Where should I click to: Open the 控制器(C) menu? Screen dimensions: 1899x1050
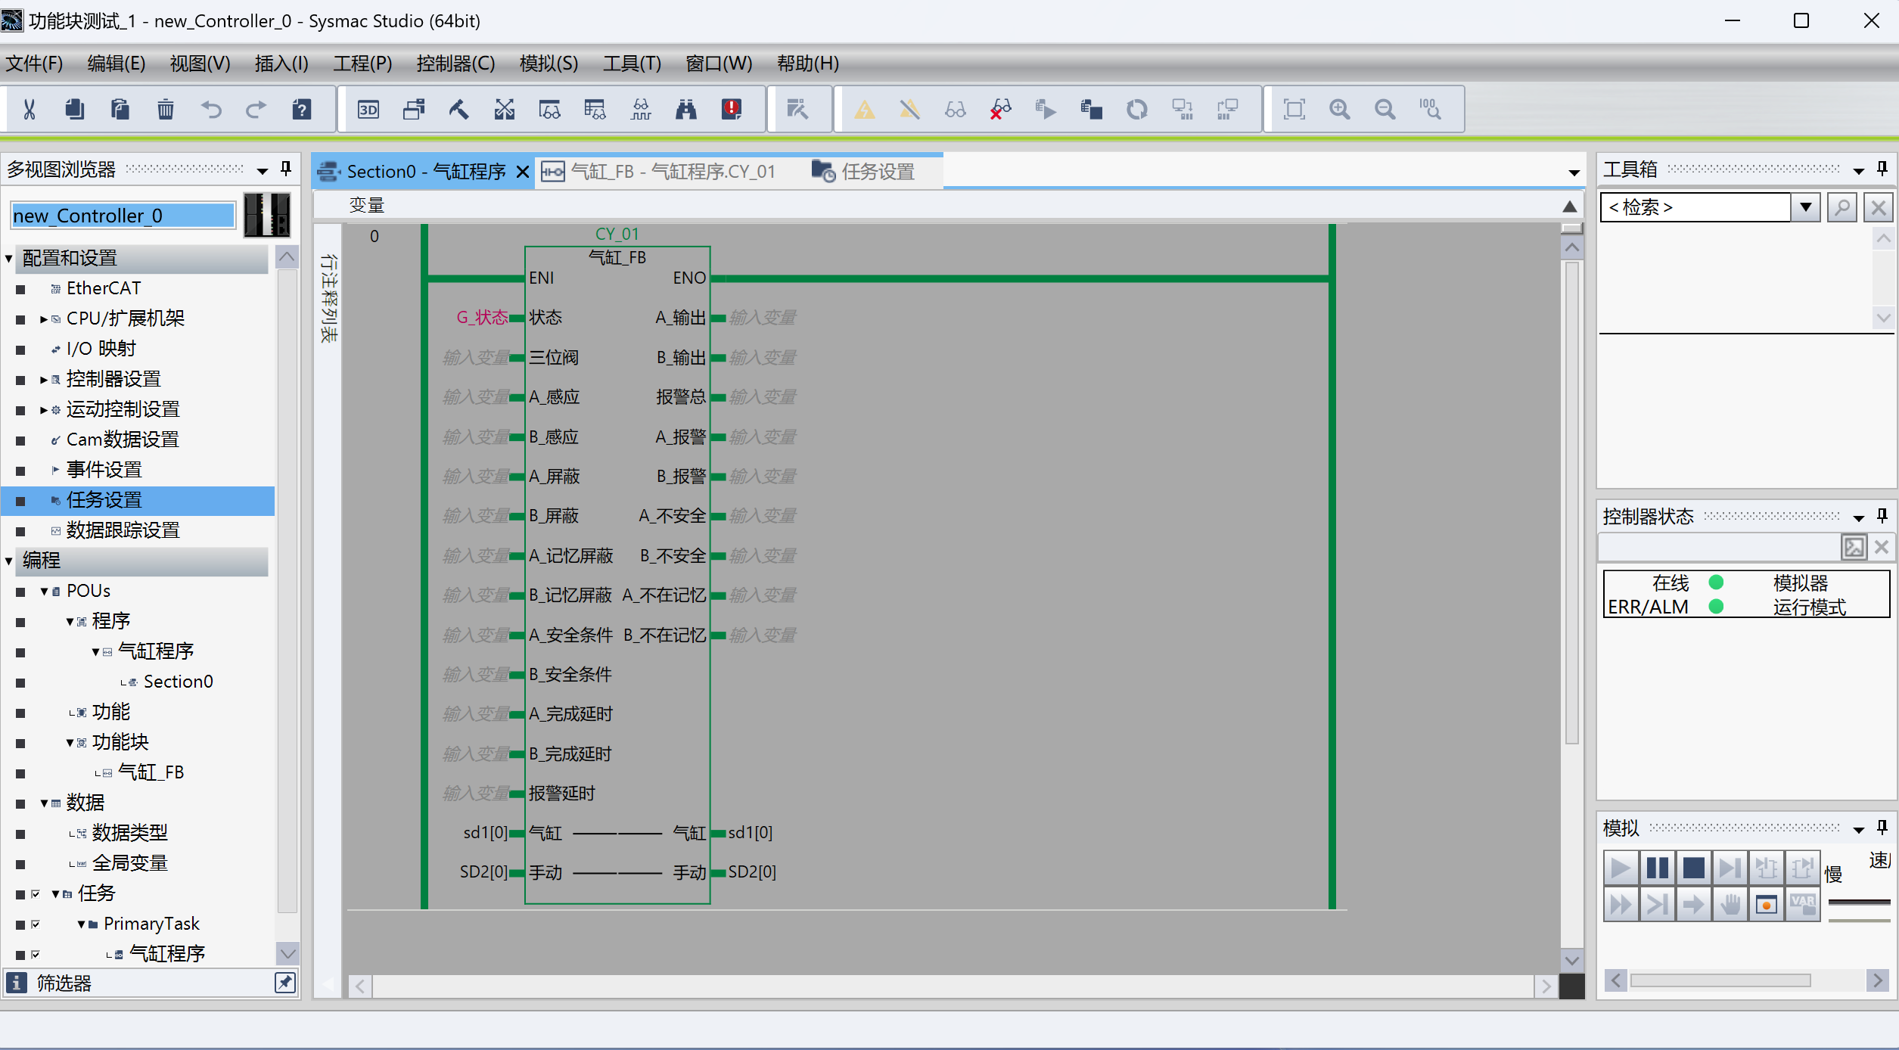(455, 64)
